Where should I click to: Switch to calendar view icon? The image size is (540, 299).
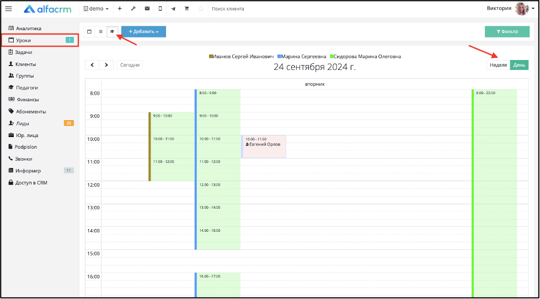point(89,31)
